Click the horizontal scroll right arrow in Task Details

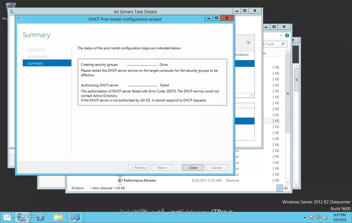(x=252, y=95)
